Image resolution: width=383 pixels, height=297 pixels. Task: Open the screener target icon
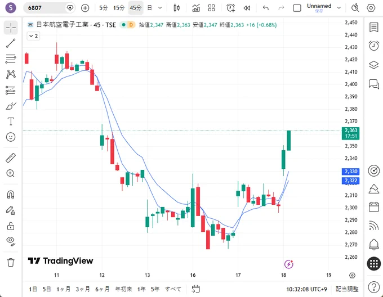click(374, 170)
